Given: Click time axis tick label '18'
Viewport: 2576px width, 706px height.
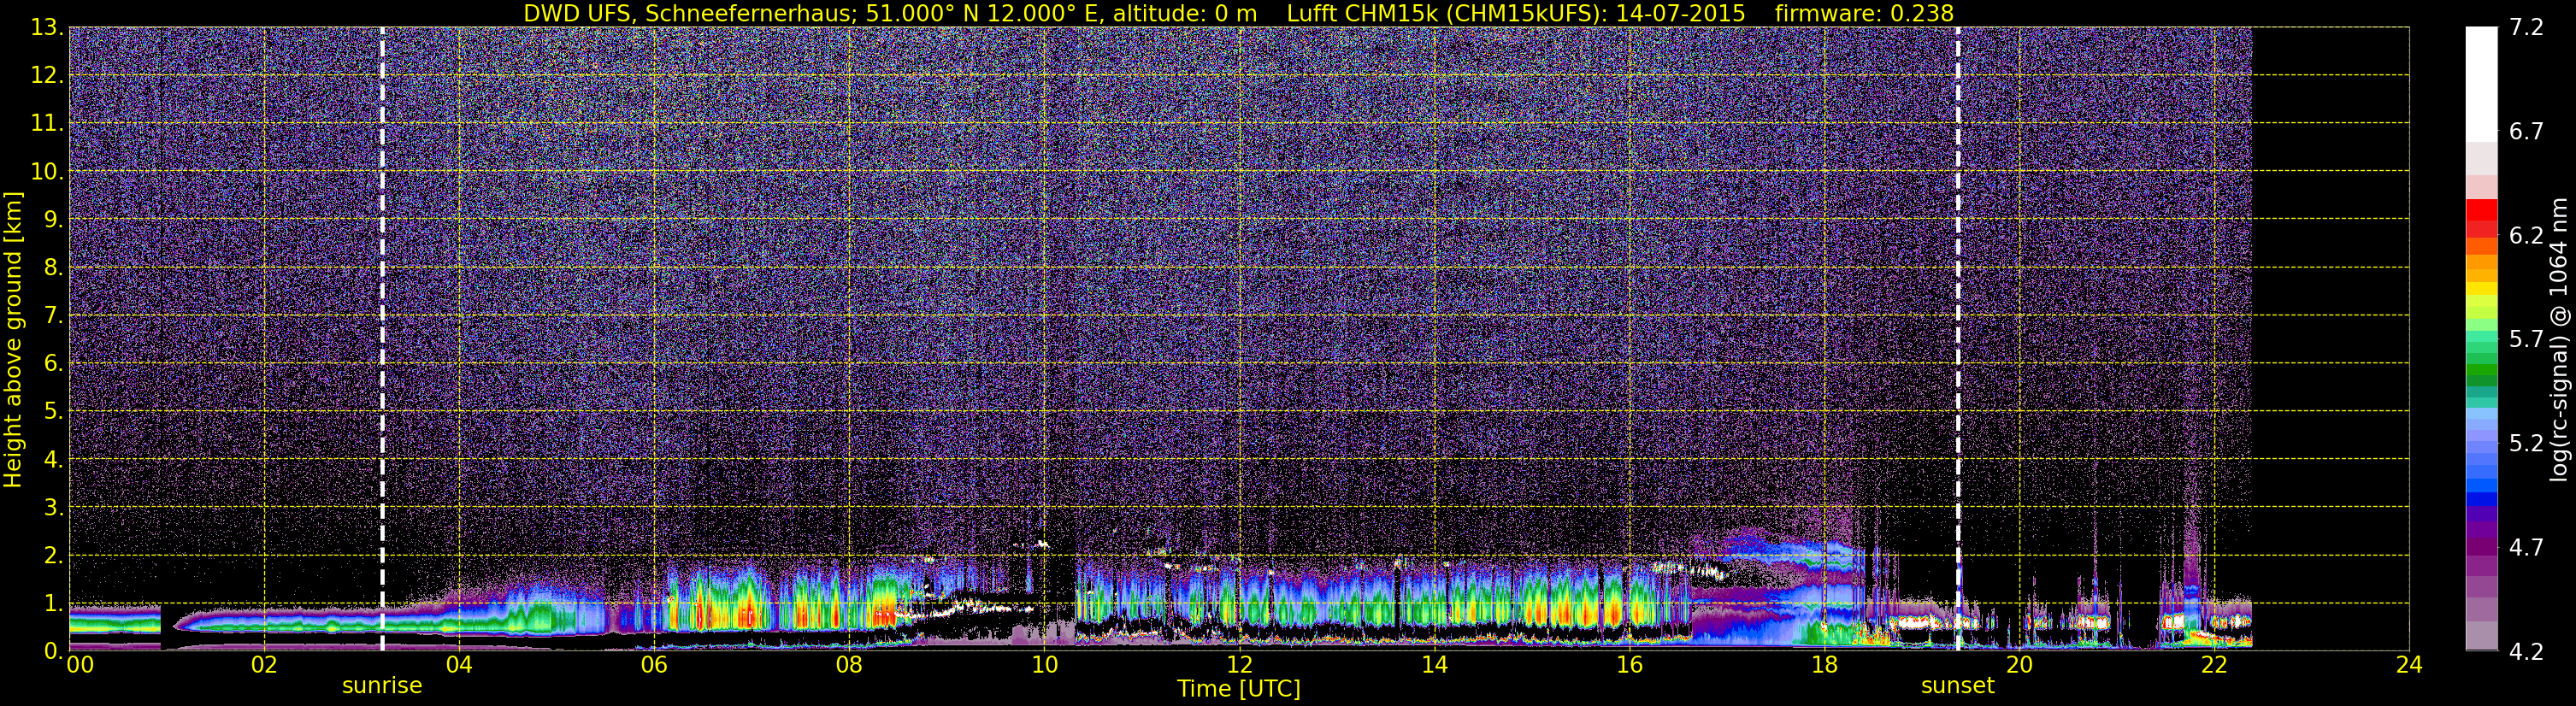Looking at the screenshot, I should click(1824, 664).
